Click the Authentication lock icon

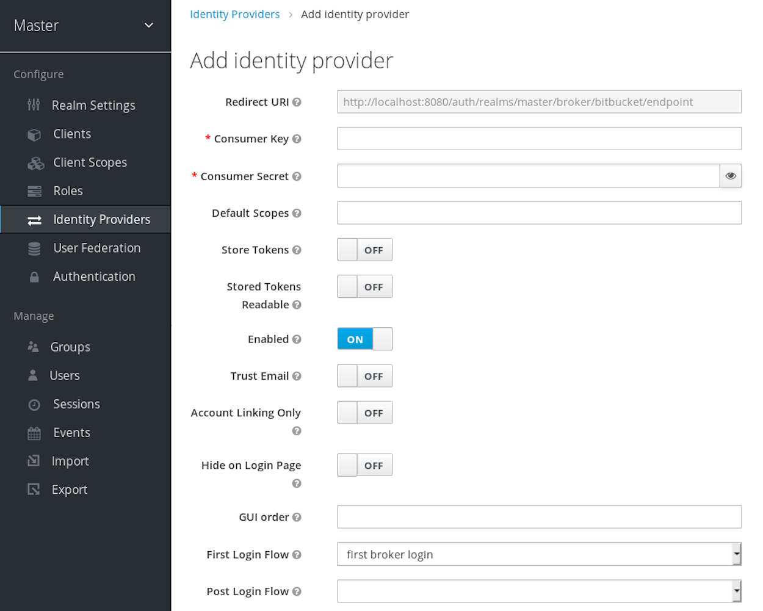click(34, 277)
